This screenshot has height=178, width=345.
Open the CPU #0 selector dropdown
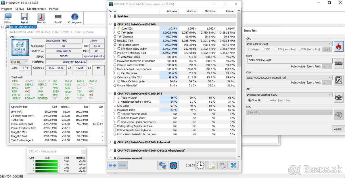pos(19,62)
